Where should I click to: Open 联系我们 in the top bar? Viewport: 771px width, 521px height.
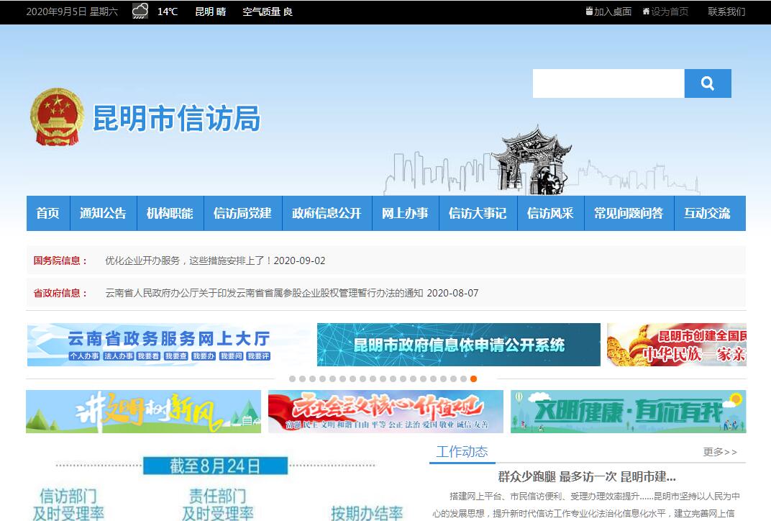(x=726, y=12)
